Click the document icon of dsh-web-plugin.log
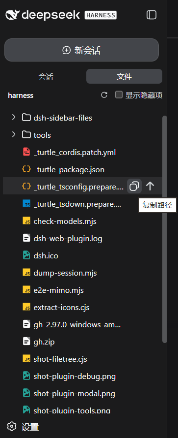The height and width of the screenshot is (438, 178). click(x=26, y=238)
